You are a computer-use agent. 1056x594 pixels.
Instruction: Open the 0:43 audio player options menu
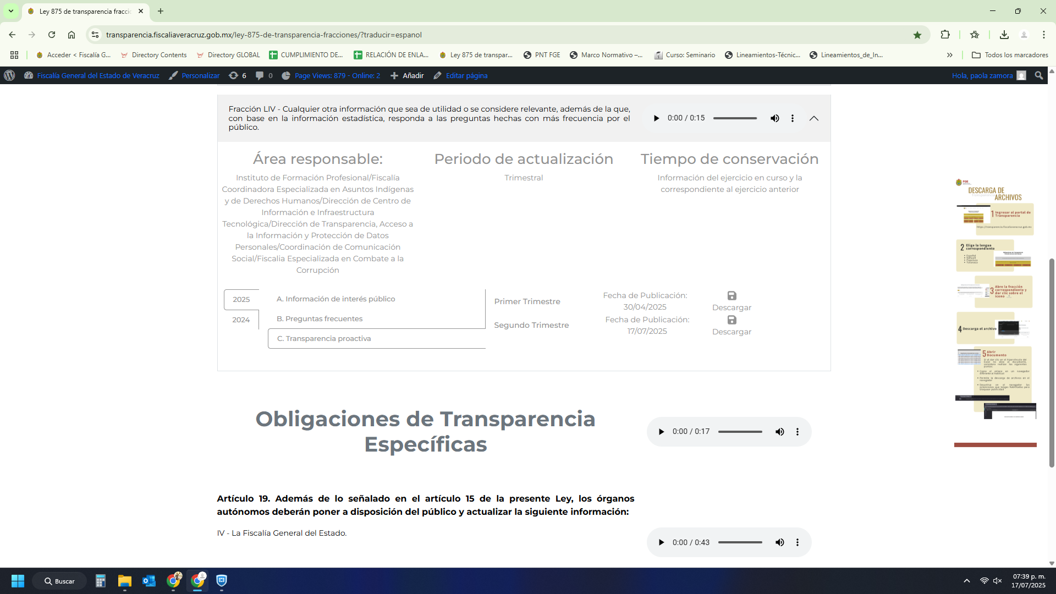coord(798,542)
